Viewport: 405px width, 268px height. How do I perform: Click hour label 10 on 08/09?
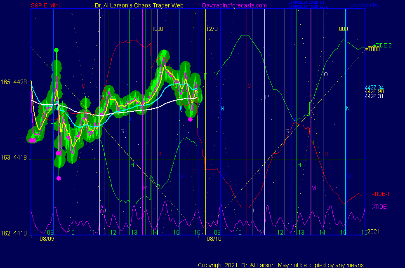pos(71,233)
